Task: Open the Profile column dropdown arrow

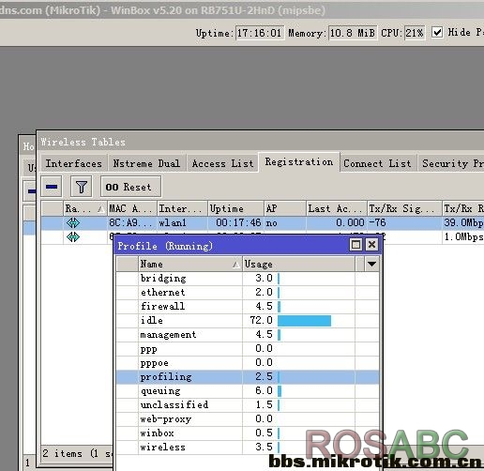Action: click(x=371, y=264)
